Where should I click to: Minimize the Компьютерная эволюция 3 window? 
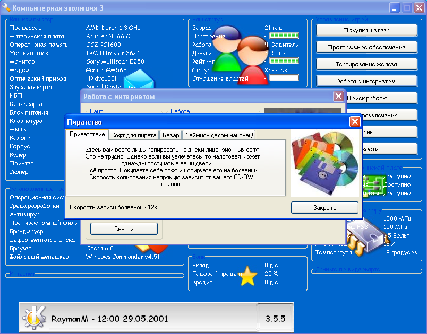[x=394, y=7]
